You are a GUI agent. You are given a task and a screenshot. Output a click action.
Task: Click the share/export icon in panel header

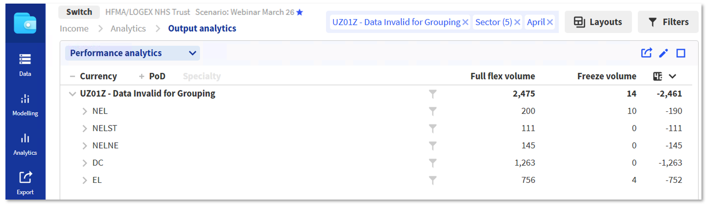click(646, 53)
